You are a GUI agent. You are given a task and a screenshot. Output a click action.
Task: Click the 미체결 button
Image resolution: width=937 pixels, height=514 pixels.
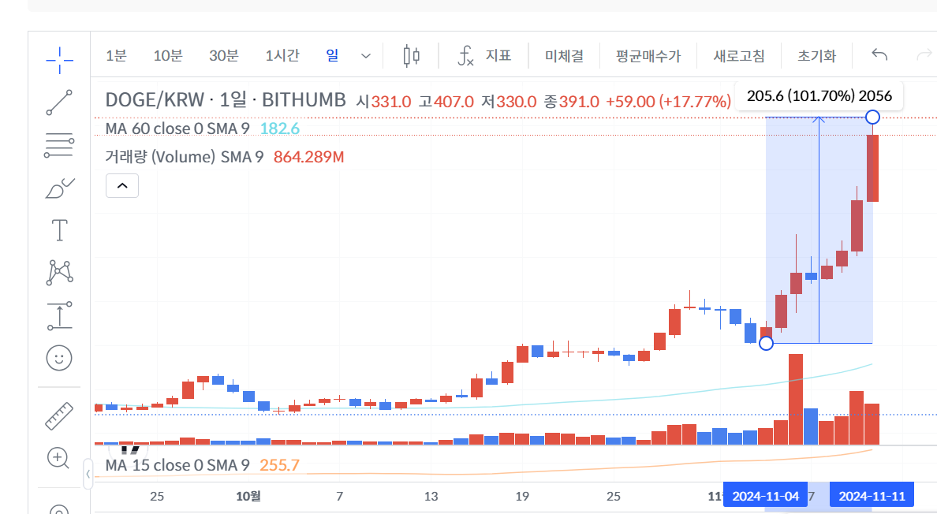coord(564,56)
